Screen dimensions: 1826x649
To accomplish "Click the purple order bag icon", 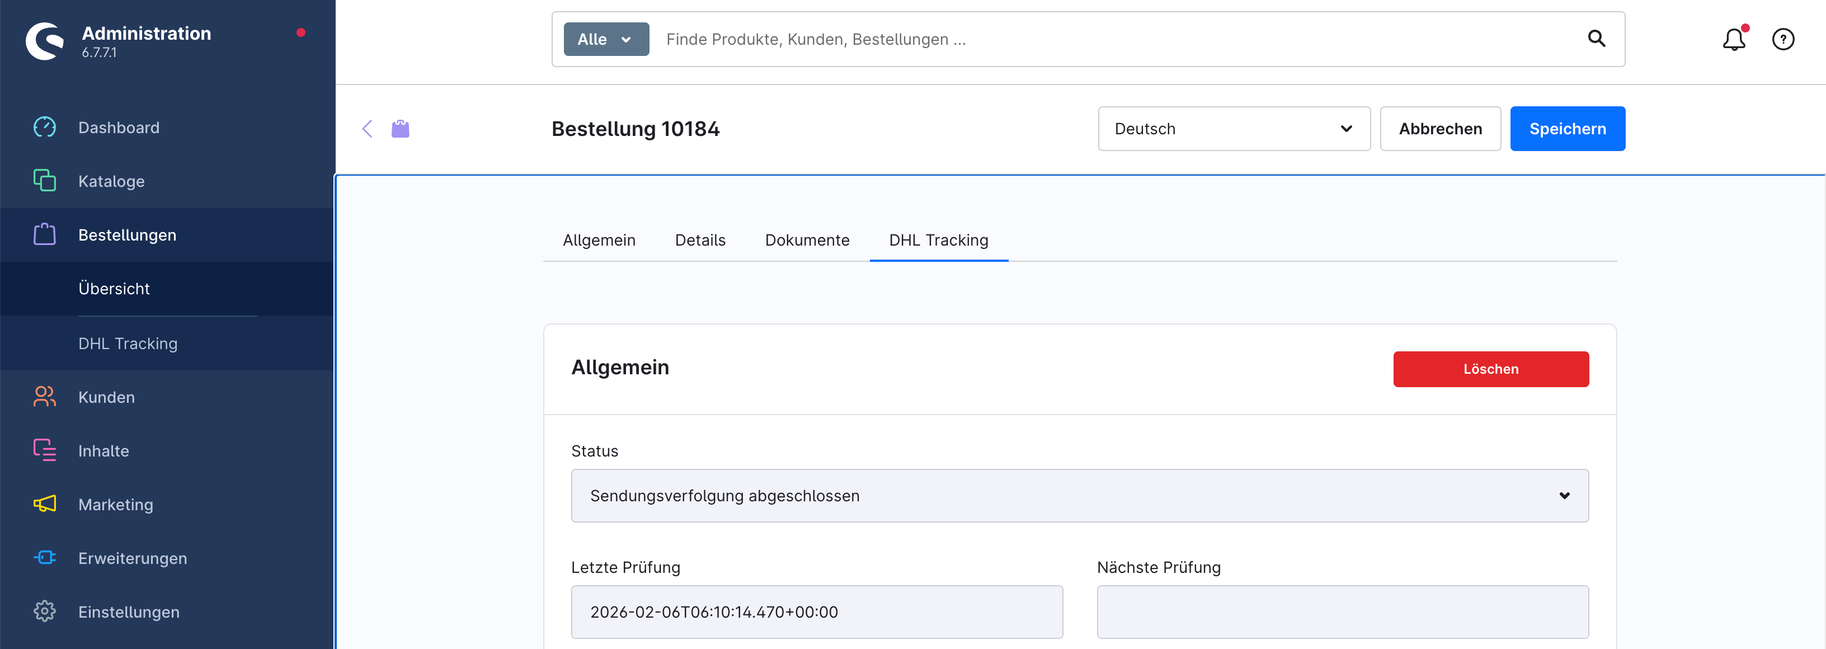I will [x=401, y=128].
